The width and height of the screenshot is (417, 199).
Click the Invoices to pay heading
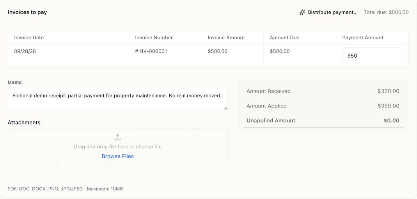click(27, 12)
